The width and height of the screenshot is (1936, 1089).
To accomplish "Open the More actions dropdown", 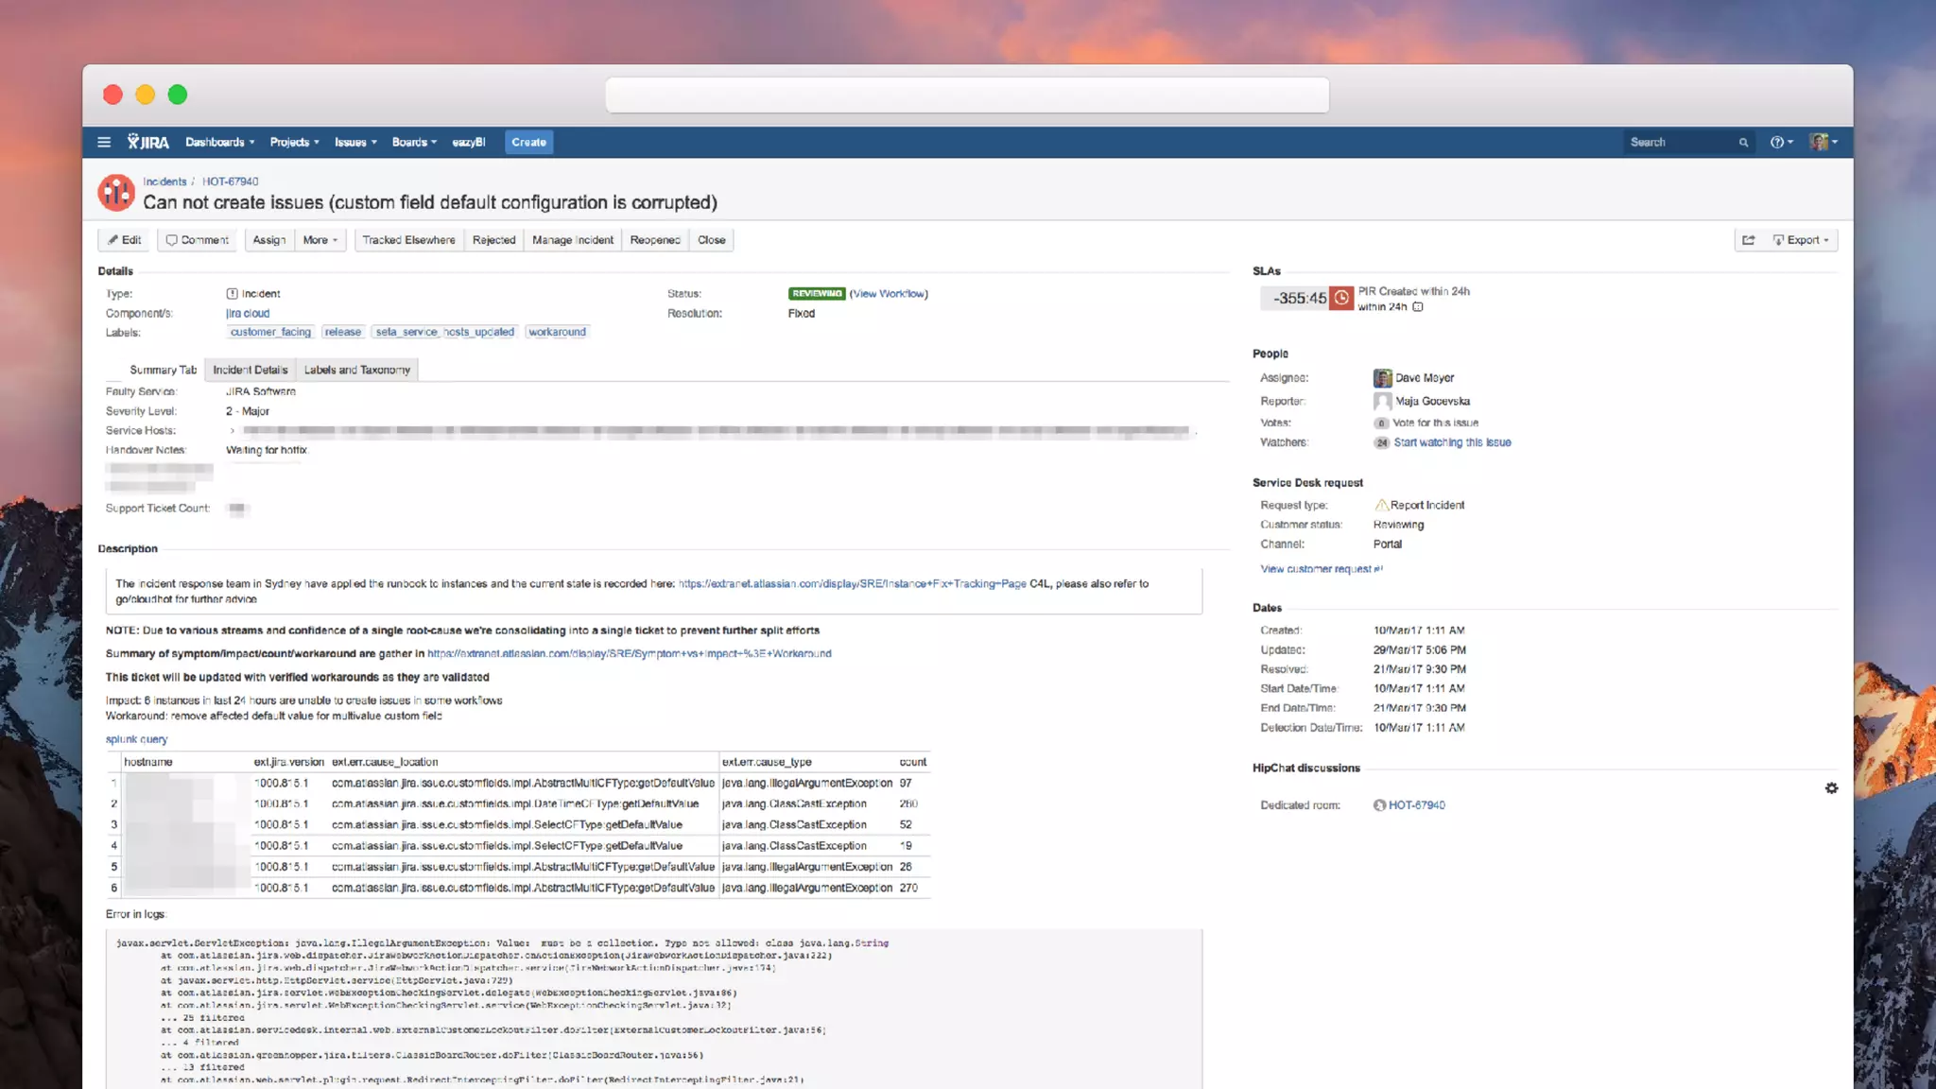I will click(320, 240).
